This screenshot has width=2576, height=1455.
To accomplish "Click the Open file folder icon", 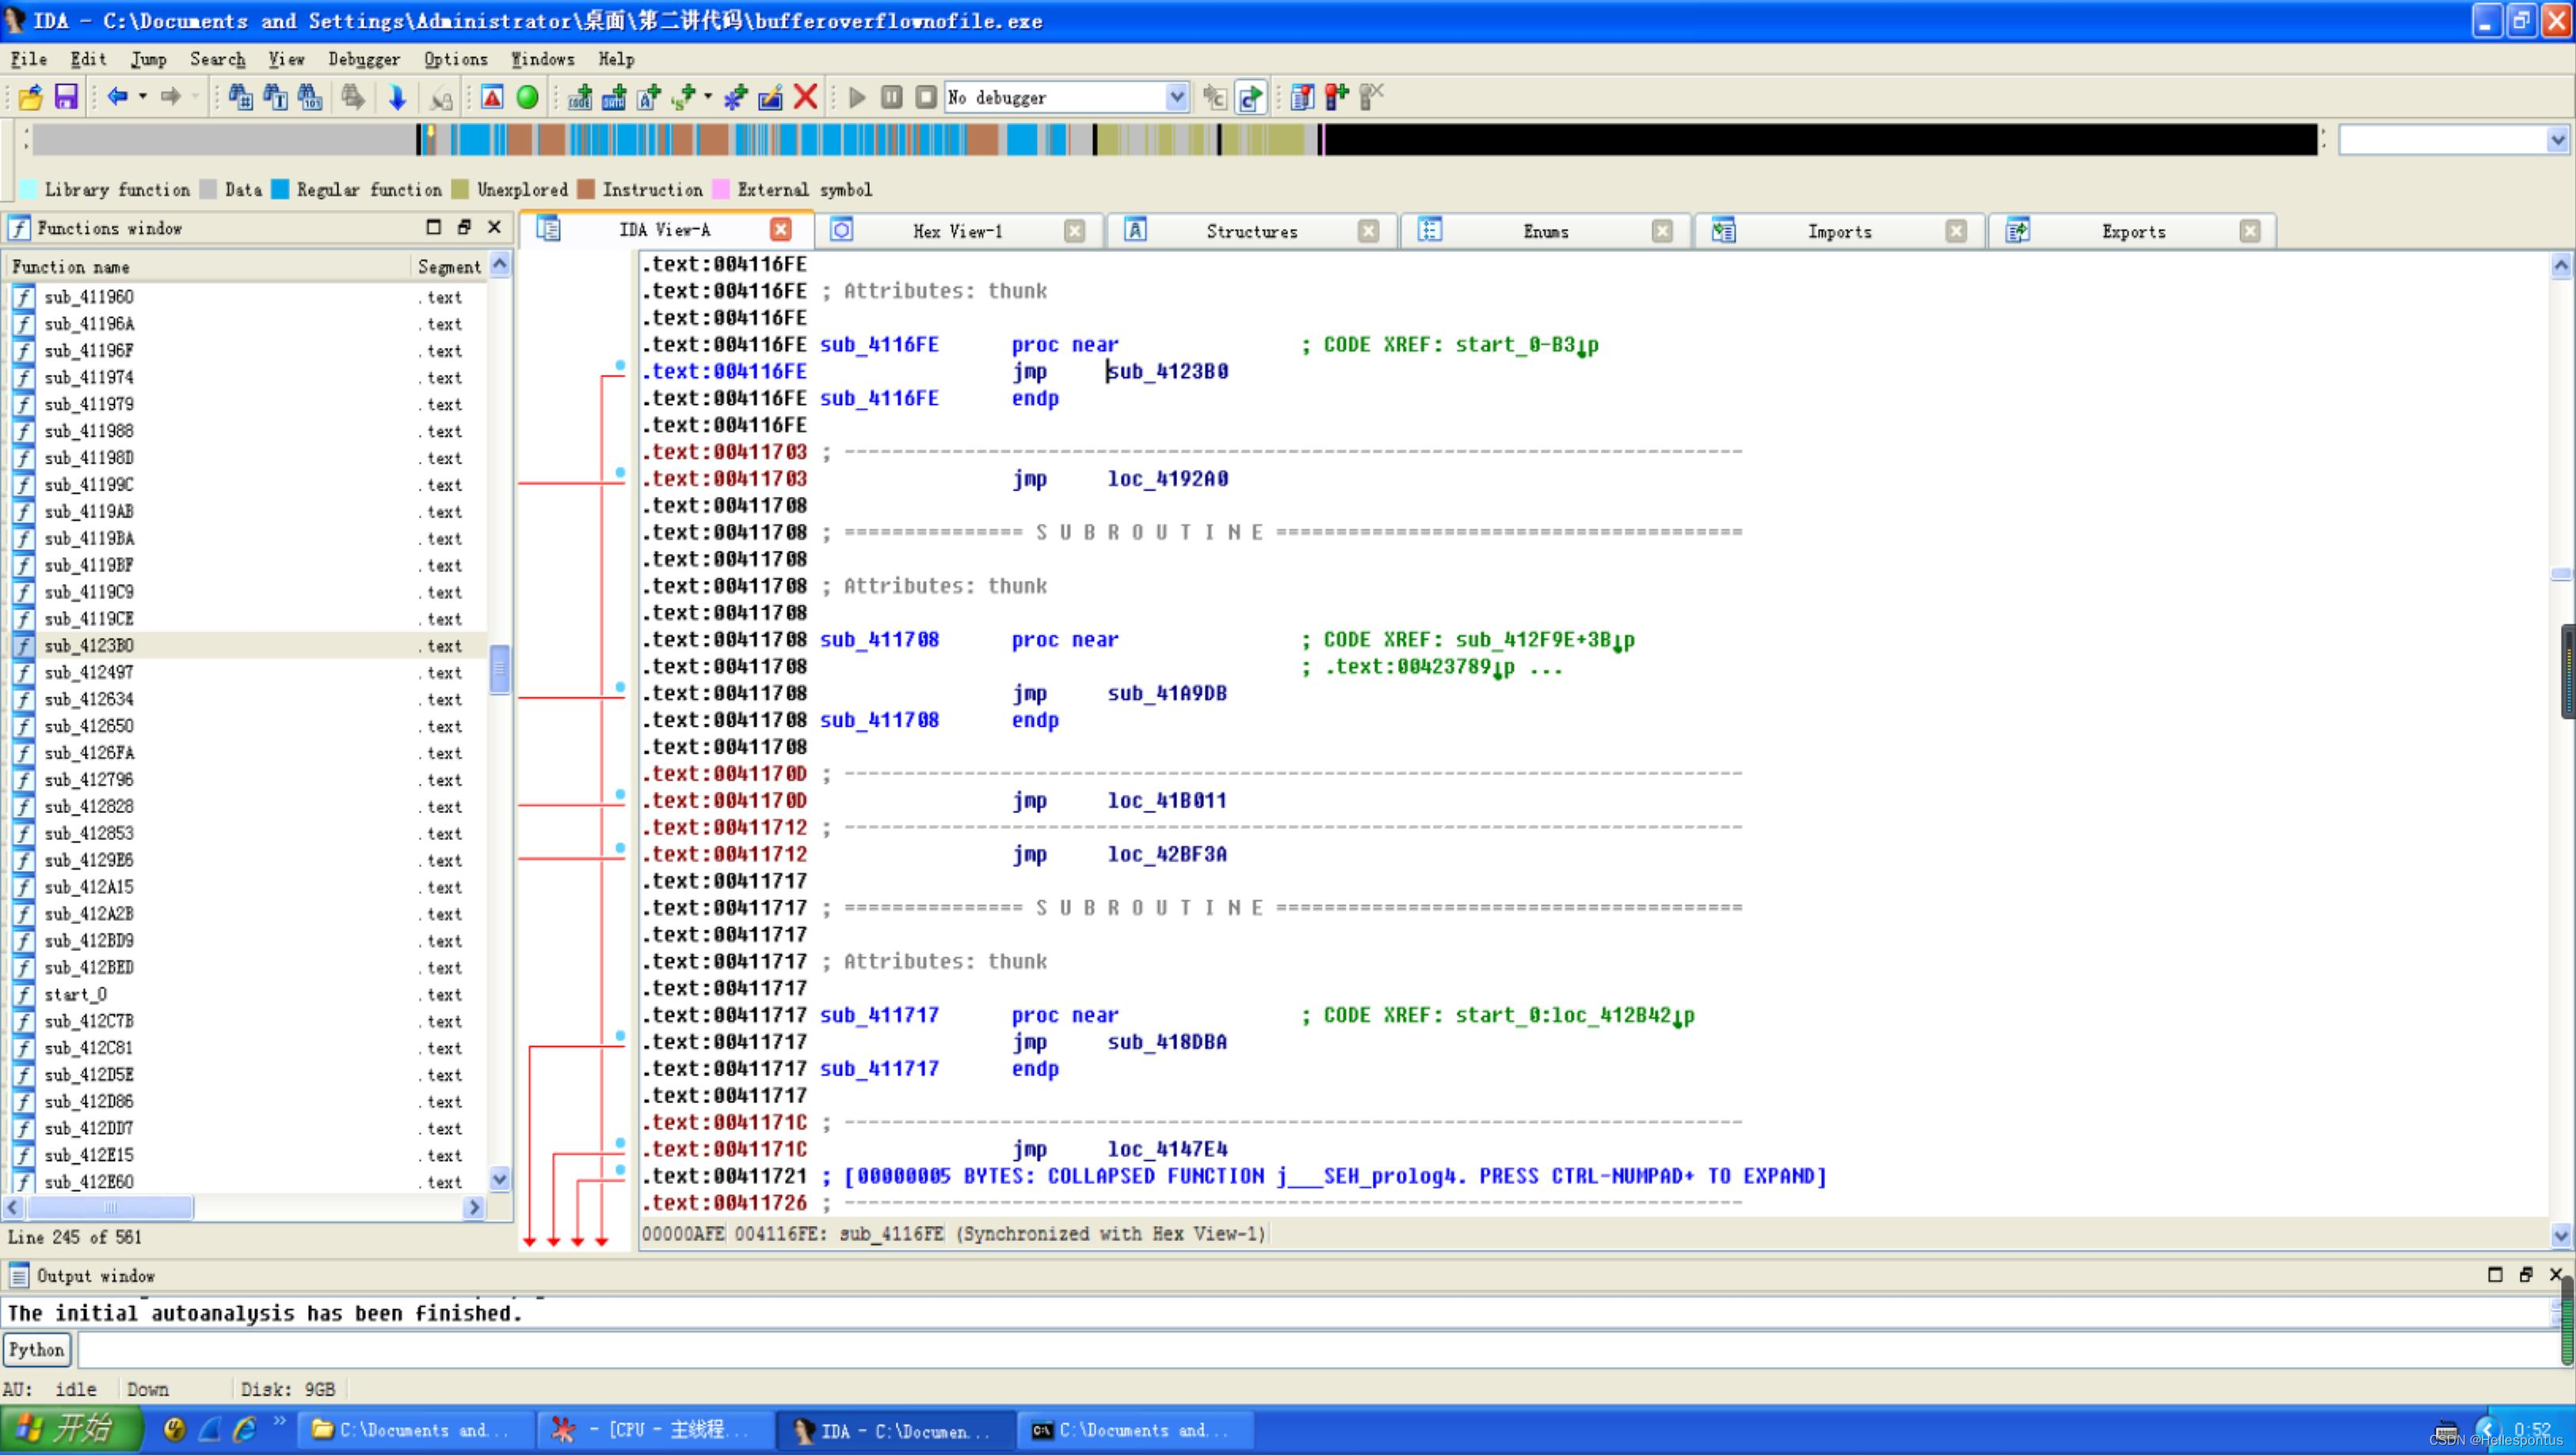I will (30, 97).
